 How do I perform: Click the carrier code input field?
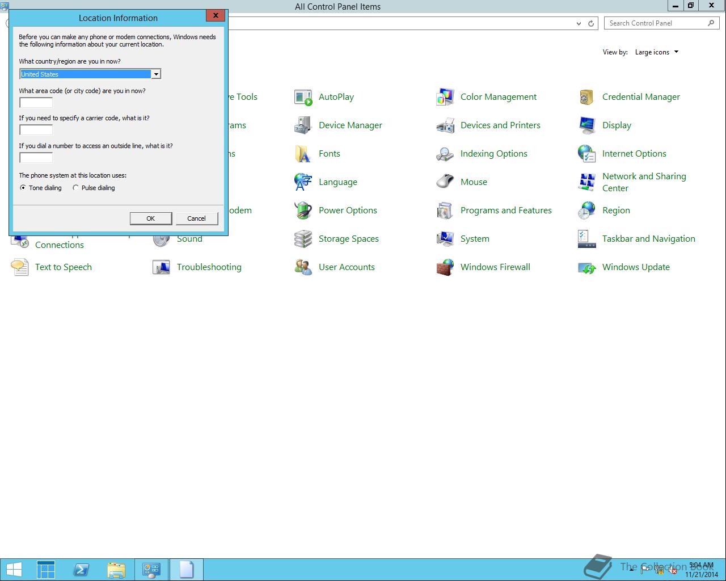pyautogui.click(x=36, y=130)
